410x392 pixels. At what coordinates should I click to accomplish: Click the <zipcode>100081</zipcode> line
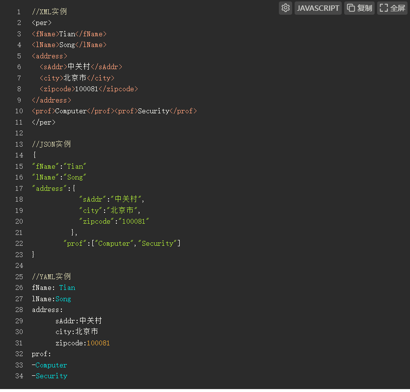[89, 89]
